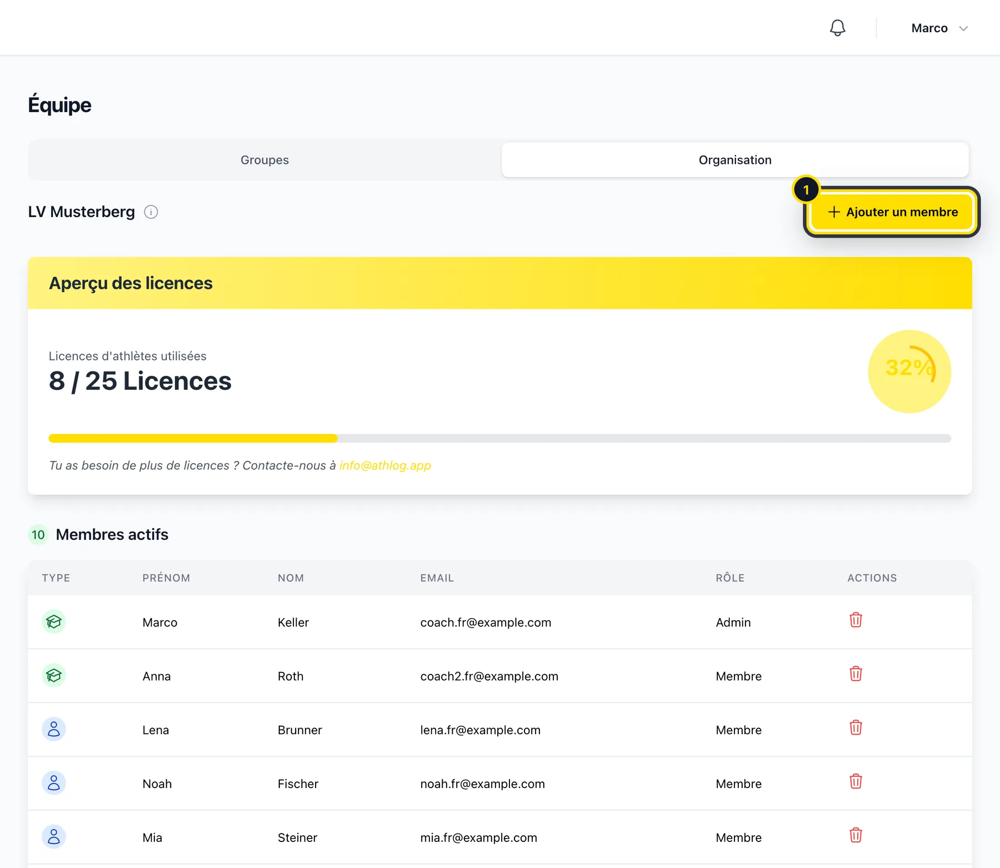The width and height of the screenshot is (1000, 868).
Task: Click Membre role for Anna Roth
Action: click(x=739, y=676)
